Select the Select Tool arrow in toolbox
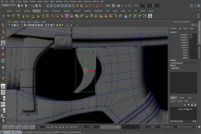 coord(3,25)
